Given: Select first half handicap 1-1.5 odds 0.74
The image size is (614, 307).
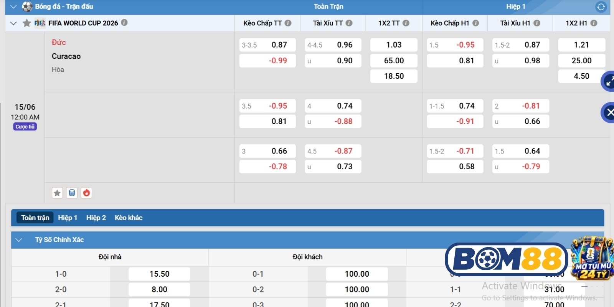Looking at the screenshot, I should point(455,106).
